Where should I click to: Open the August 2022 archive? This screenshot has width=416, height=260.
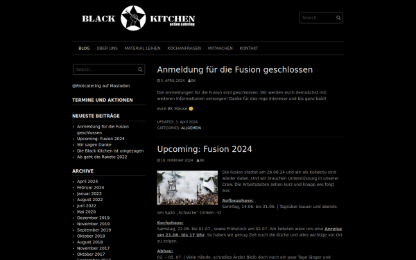[x=89, y=200]
